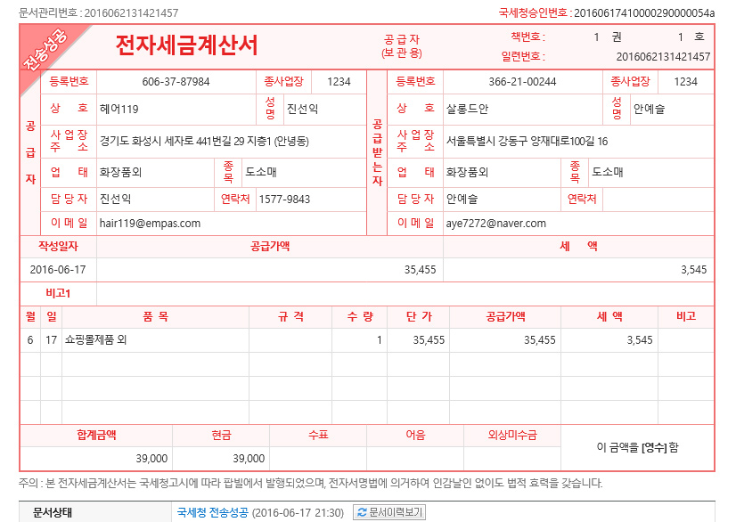Image resolution: width=736 pixels, height=522 pixels.
Task: Click recipient 업태 value 화장품외
Action: (x=467, y=172)
